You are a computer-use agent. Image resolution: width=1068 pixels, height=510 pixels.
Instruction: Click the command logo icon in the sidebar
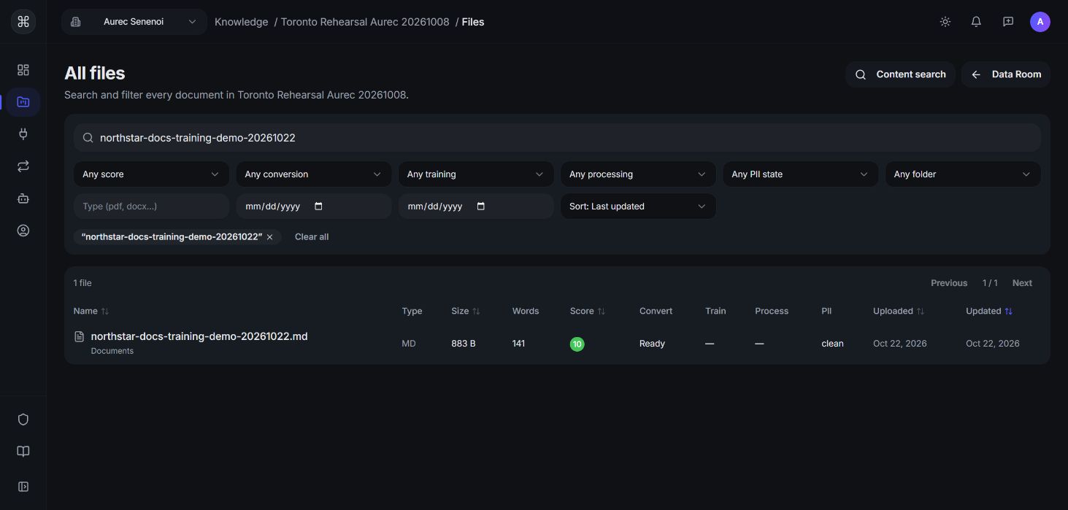point(23,22)
